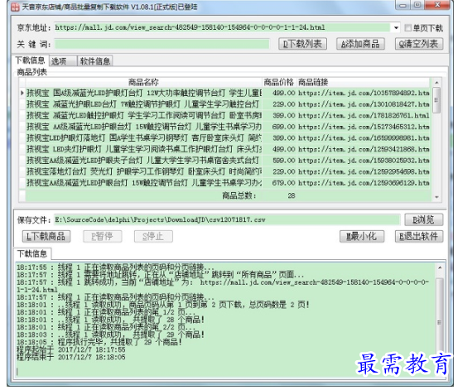
Task: Click the B浏览 browse button
Action: [423, 219]
